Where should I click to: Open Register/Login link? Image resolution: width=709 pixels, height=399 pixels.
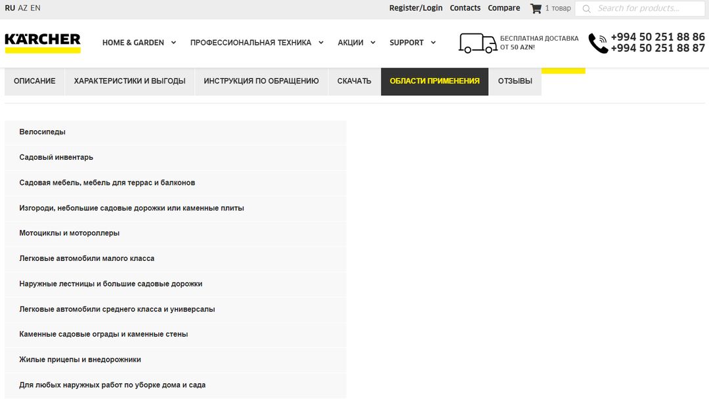(x=416, y=8)
